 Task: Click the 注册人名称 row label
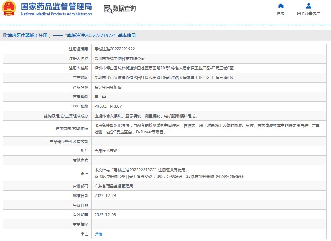[79, 59]
